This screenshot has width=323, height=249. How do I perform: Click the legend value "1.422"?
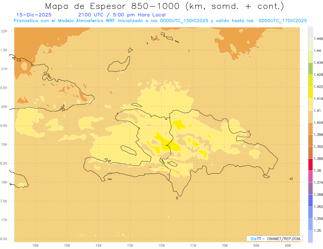click(318, 86)
